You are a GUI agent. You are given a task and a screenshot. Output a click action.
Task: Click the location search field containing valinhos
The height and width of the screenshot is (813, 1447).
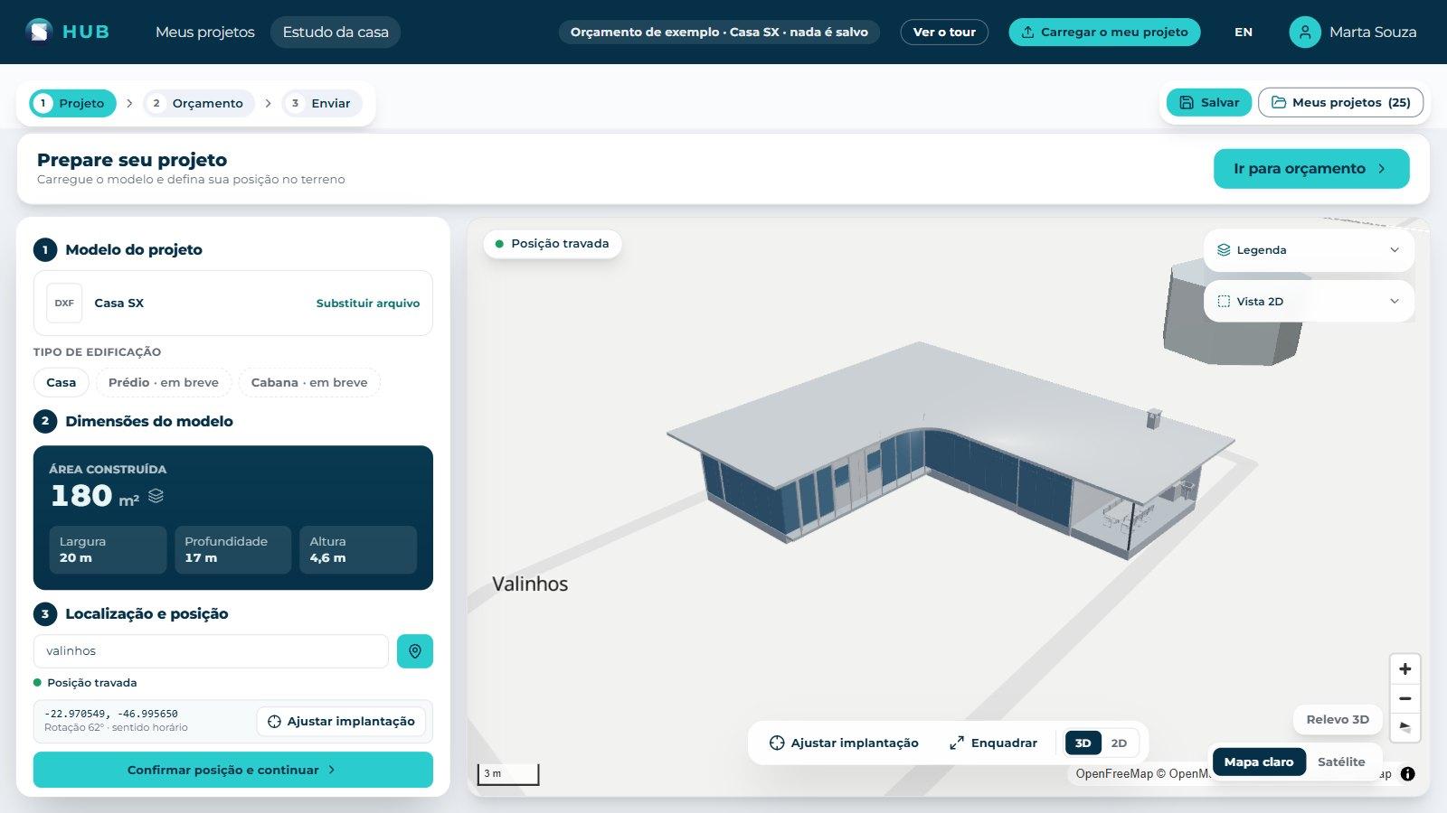tap(211, 651)
